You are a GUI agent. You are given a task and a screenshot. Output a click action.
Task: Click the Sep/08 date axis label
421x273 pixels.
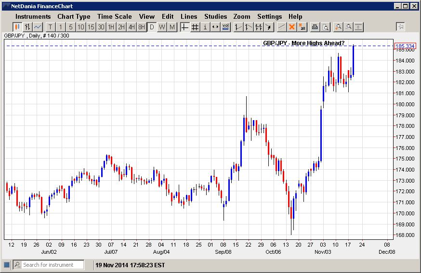tap(223, 252)
